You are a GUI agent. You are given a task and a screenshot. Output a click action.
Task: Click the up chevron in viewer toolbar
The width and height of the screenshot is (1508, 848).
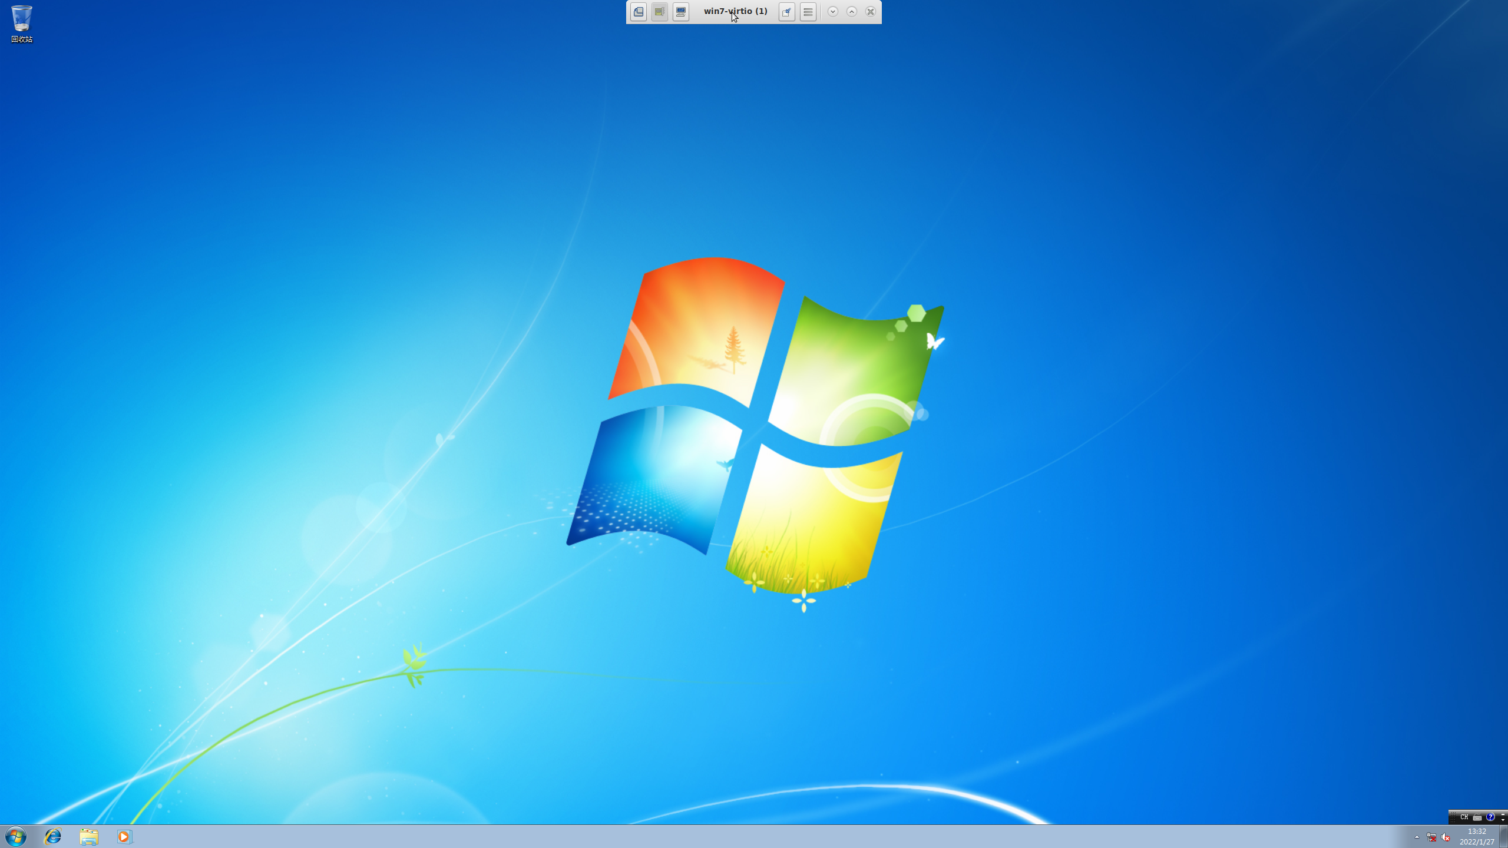[x=852, y=12]
